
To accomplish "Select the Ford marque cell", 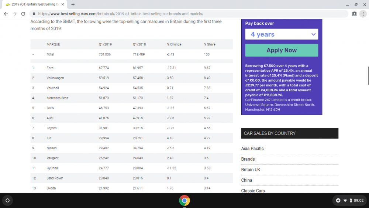I will (x=50, y=68).
